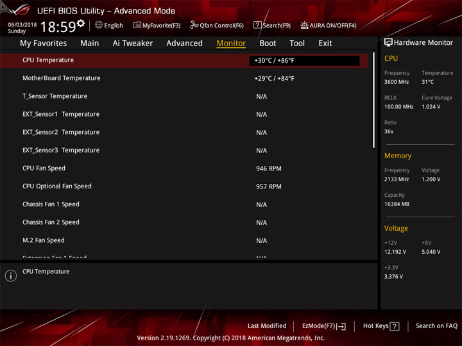
Task: Click the MyFavorite list icon
Action: 137,25
